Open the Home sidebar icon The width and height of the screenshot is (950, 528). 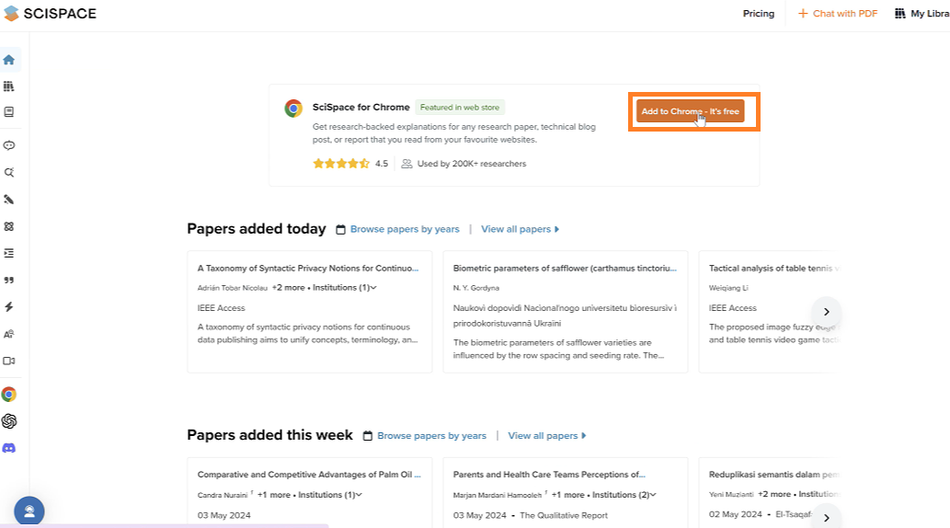pyautogui.click(x=9, y=60)
